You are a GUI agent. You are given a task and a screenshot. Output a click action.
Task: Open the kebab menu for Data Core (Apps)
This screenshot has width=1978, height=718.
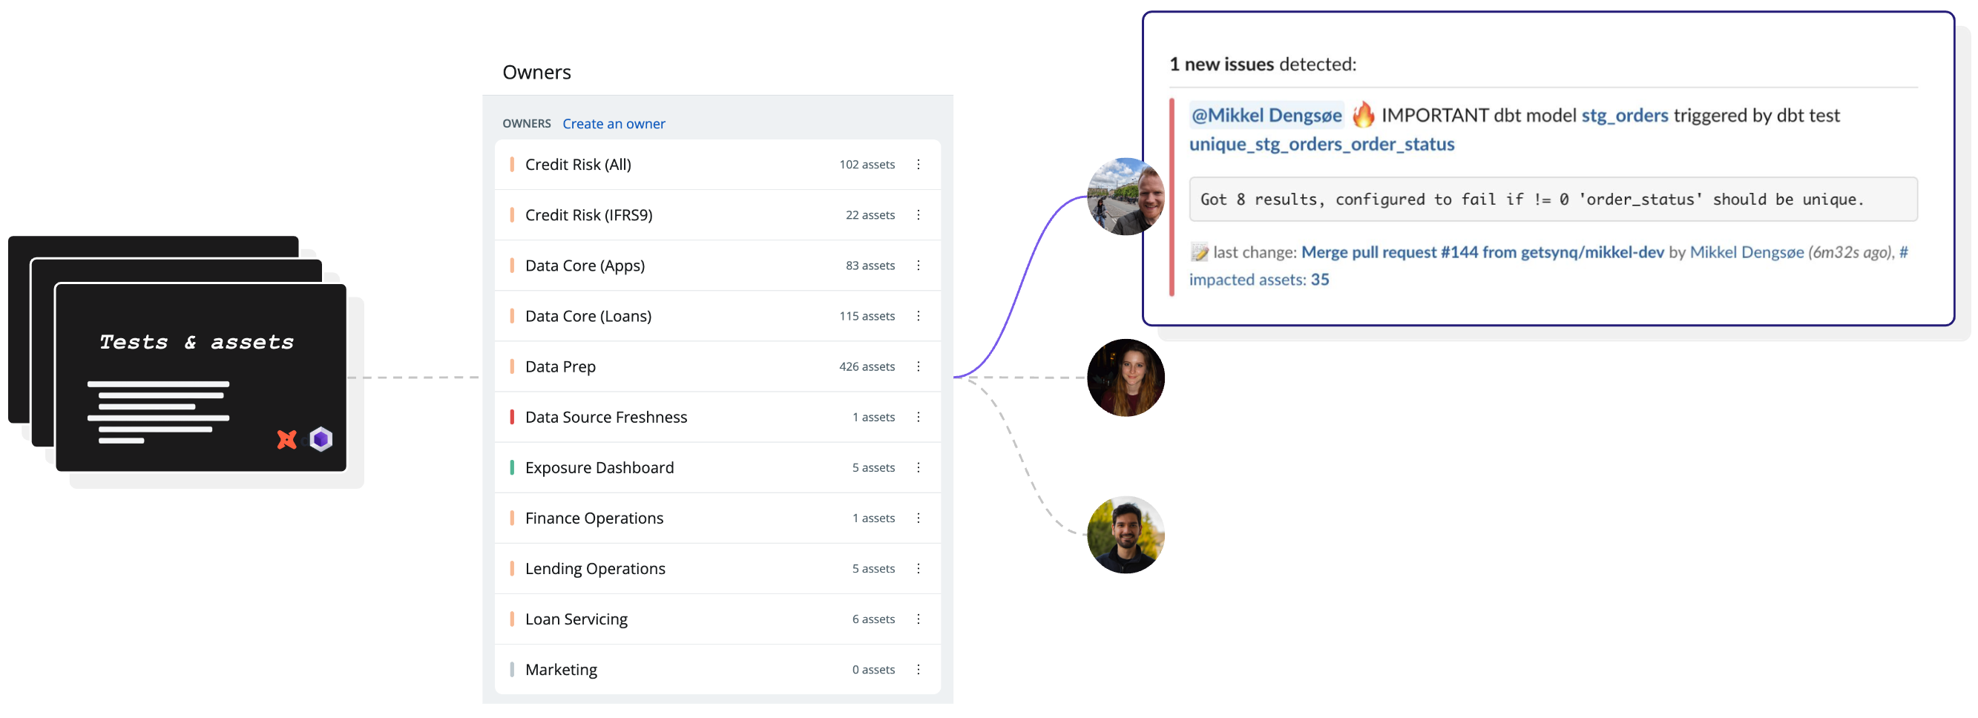[918, 266]
